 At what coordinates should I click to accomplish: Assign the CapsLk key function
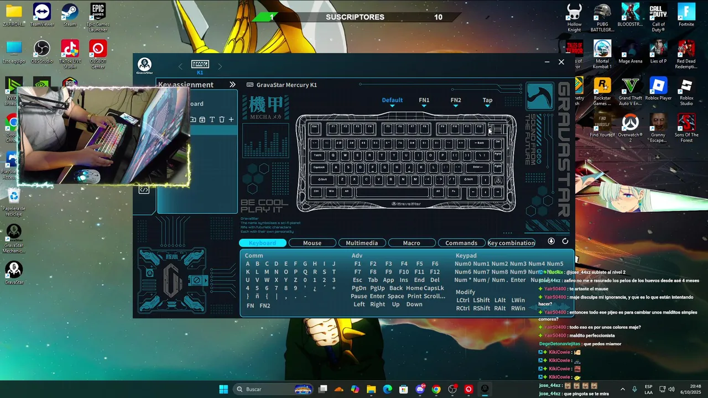click(434, 288)
